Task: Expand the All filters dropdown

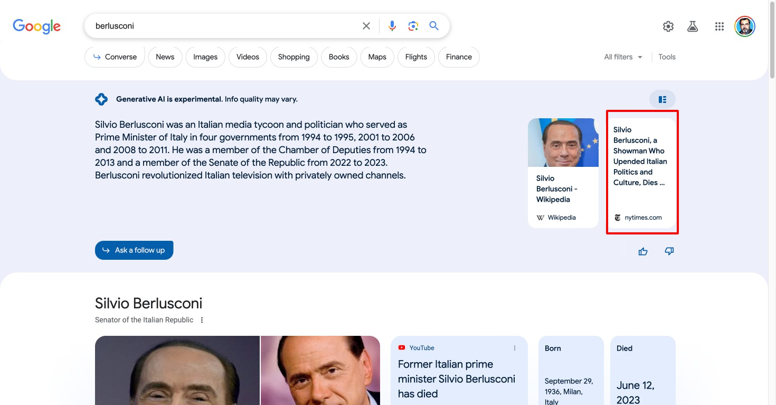Action: point(623,57)
